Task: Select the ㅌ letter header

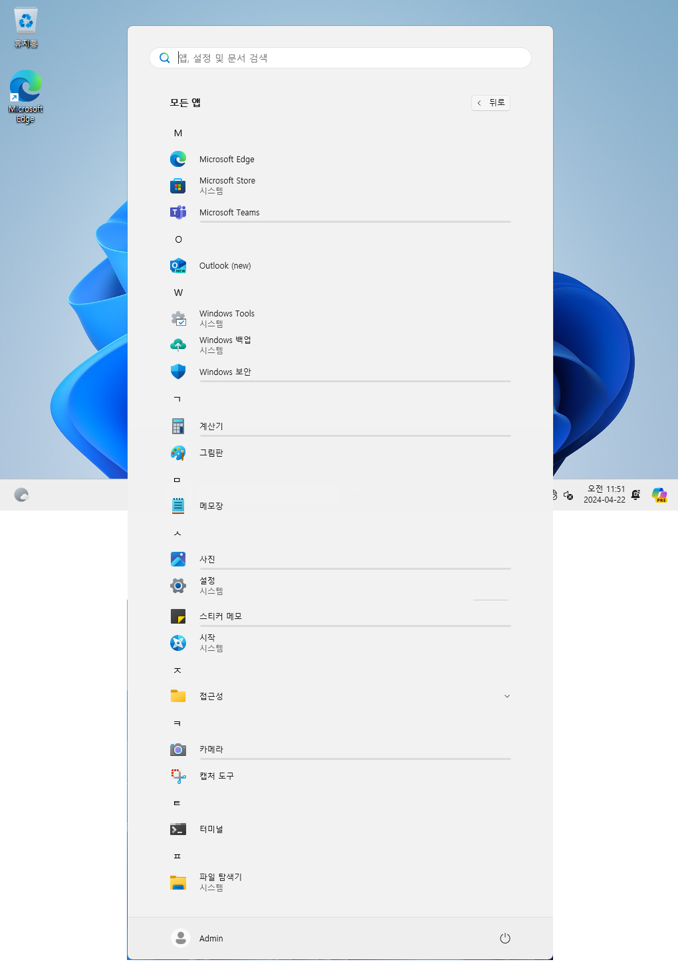Action: point(177,803)
